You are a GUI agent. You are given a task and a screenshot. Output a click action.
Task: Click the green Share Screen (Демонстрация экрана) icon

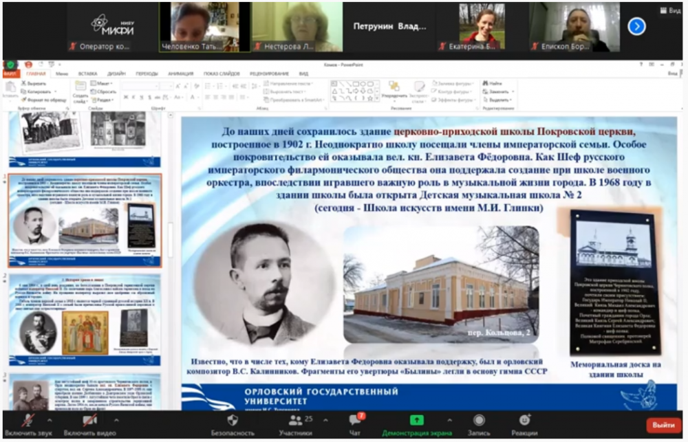point(416,420)
